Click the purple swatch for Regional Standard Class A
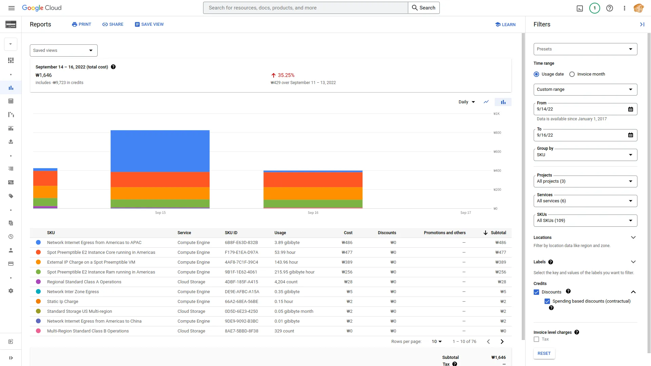Image resolution: width=651 pixels, height=366 pixels. tap(38, 282)
